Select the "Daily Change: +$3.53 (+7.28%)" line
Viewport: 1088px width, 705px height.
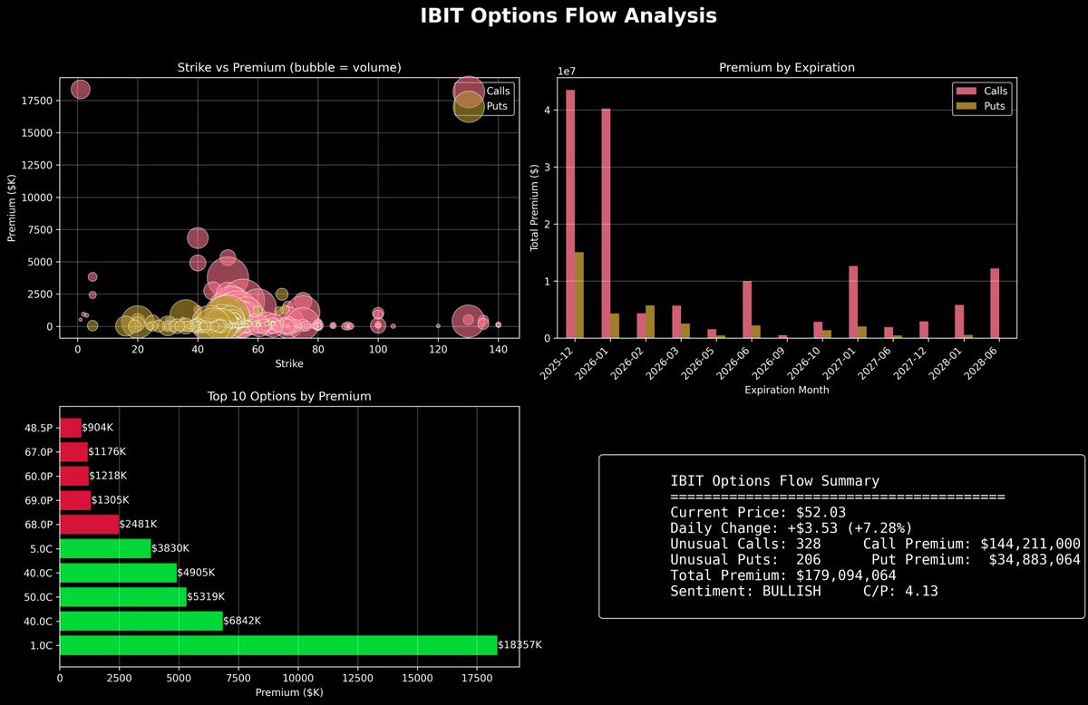tap(792, 527)
